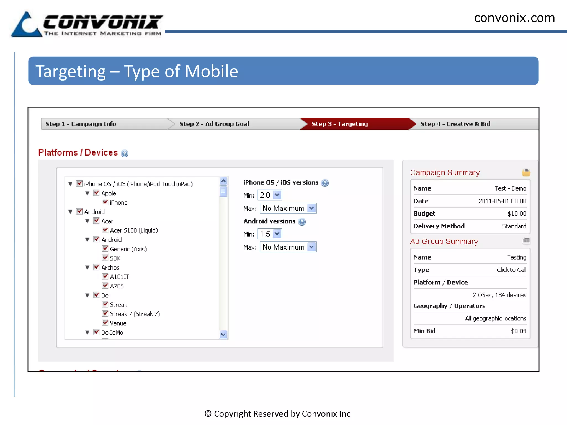Collapse the Acer tree node
567x425 pixels.
click(87, 221)
